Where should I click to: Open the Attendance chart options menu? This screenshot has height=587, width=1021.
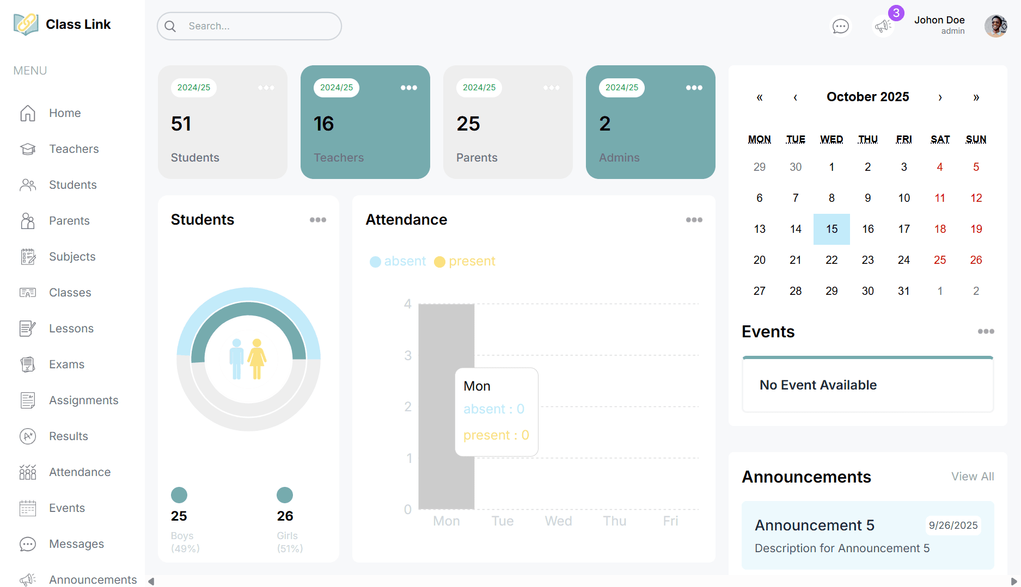tap(694, 220)
